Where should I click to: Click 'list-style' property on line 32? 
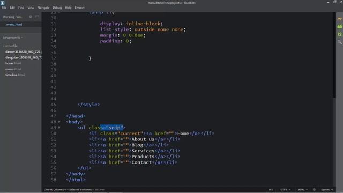click(x=114, y=29)
